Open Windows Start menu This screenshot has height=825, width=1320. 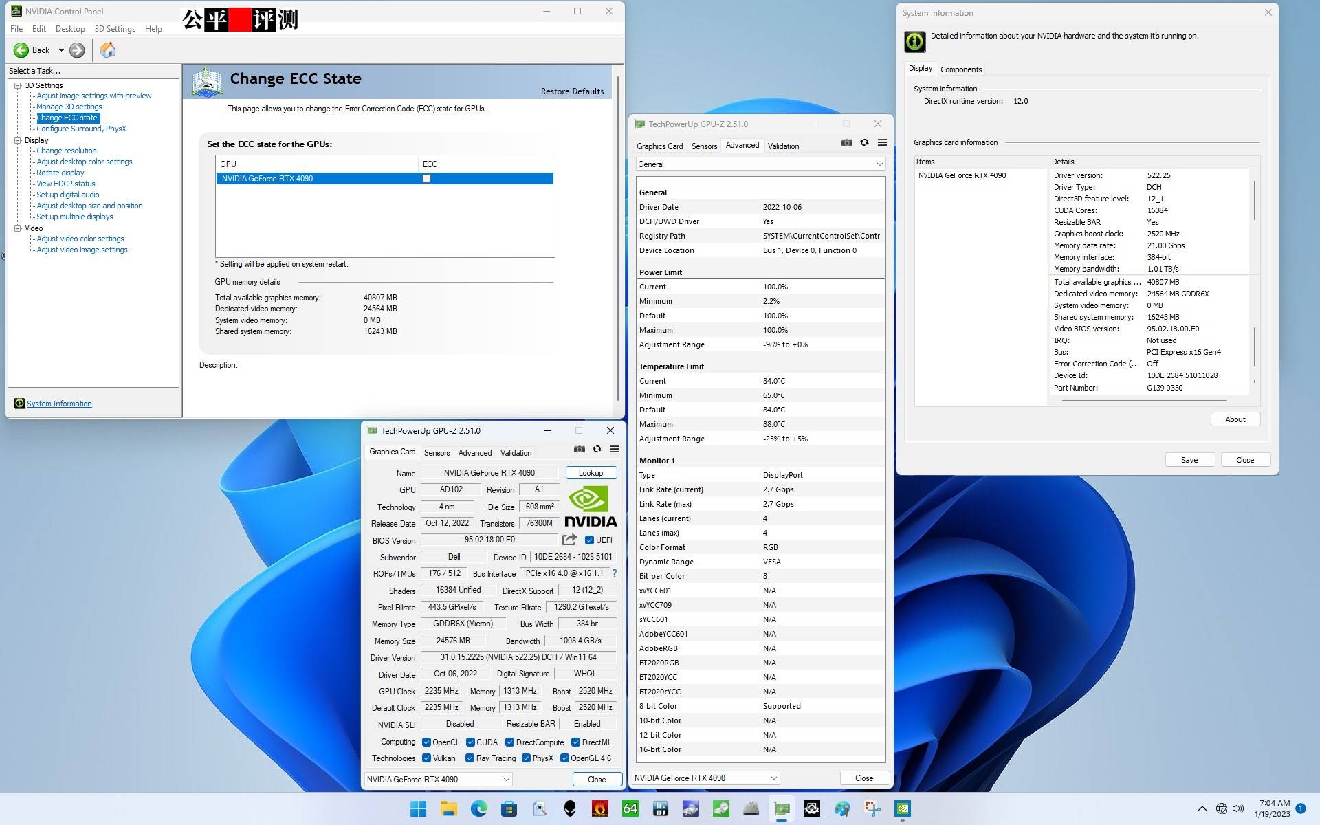[x=418, y=808]
